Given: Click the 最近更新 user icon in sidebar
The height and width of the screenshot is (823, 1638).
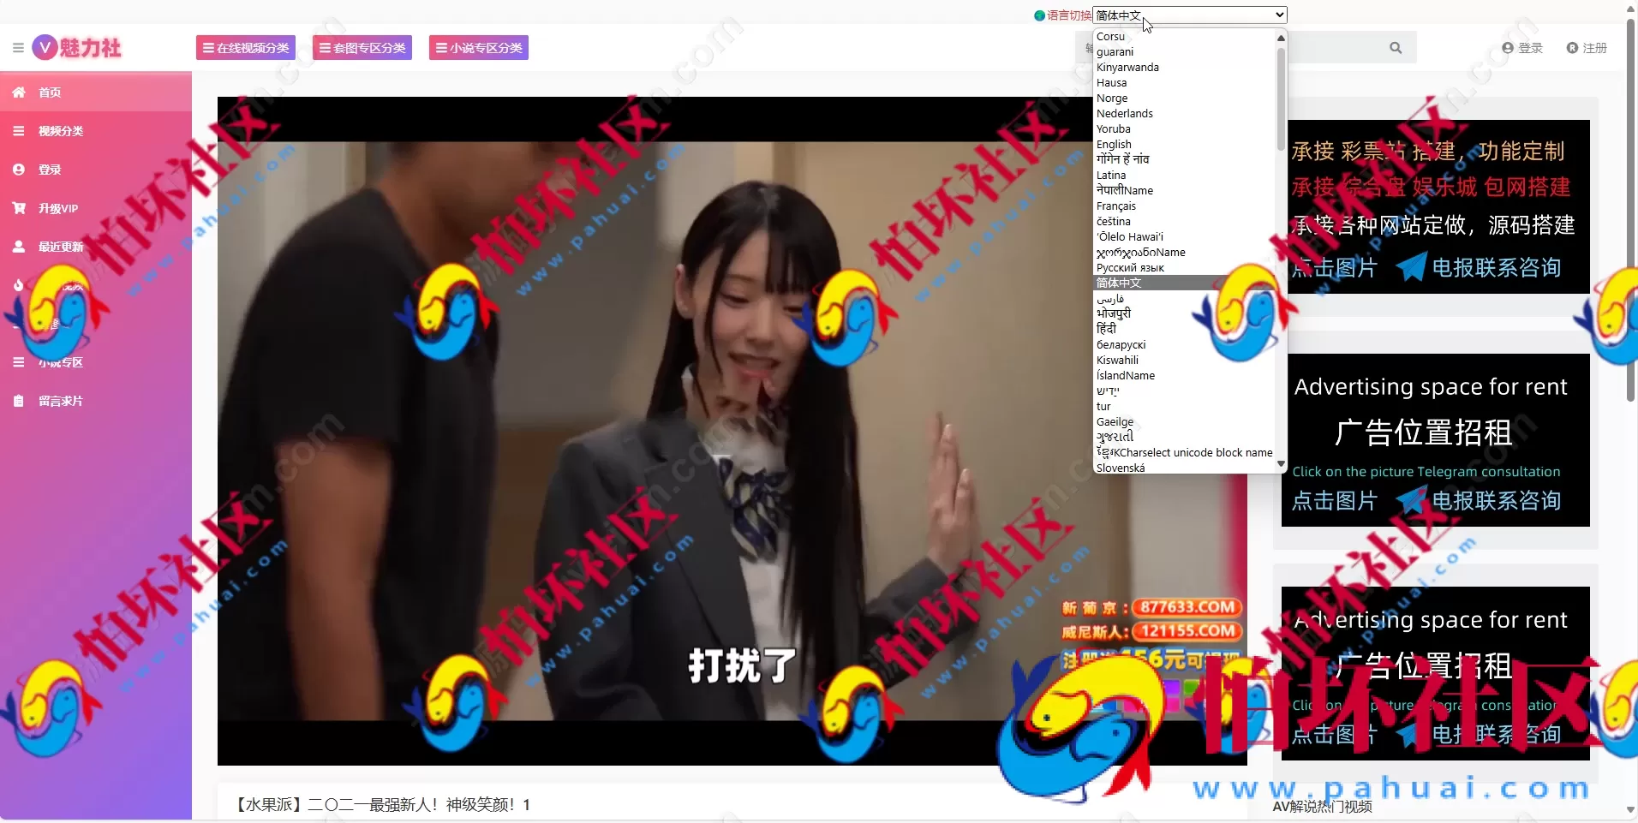Looking at the screenshot, I should pyautogui.click(x=18, y=246).
